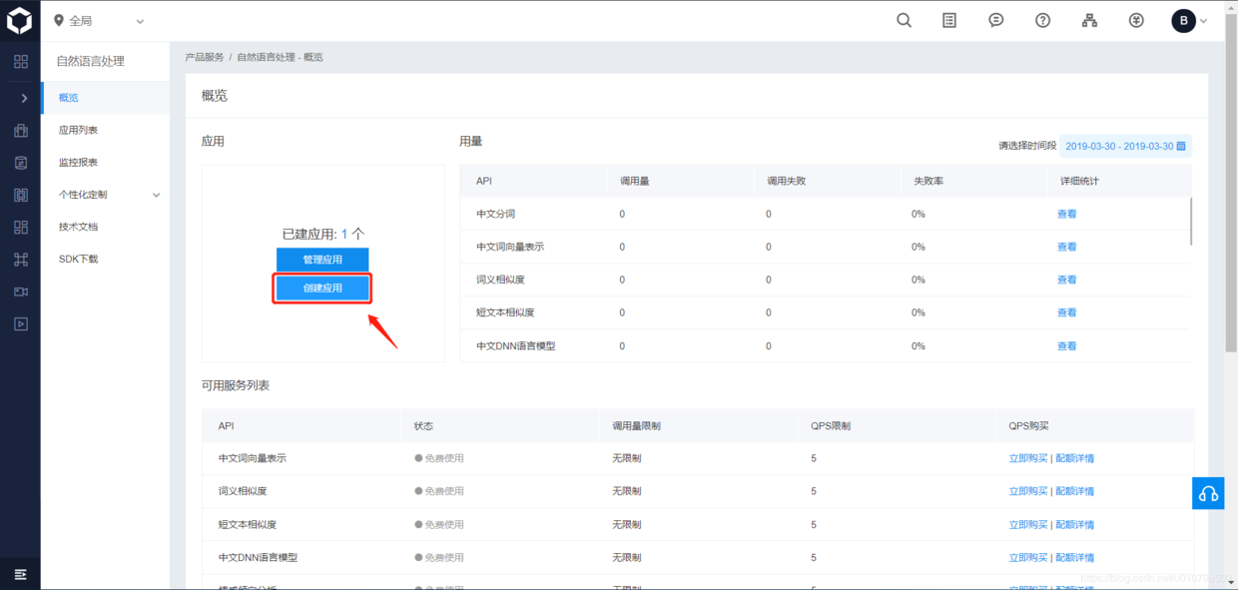The height and width of the screenshot is (590, 1238).
Task: Expand the 个性化定制 menu item
Action: [x=106, y=195]
